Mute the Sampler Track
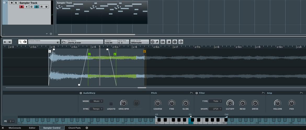 point(12,3)
